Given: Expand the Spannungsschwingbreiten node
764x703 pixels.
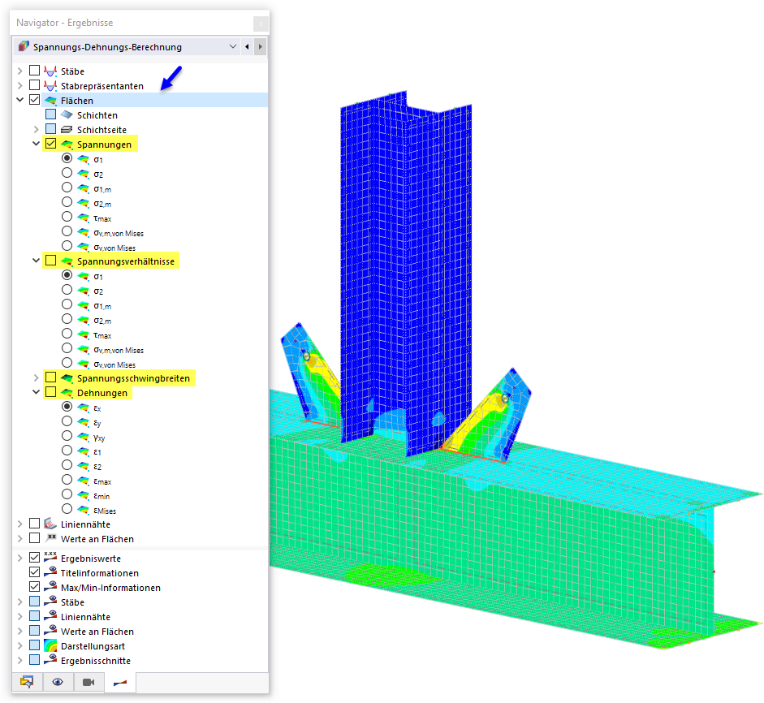Looking at the screenshot, I should [36, 378].
